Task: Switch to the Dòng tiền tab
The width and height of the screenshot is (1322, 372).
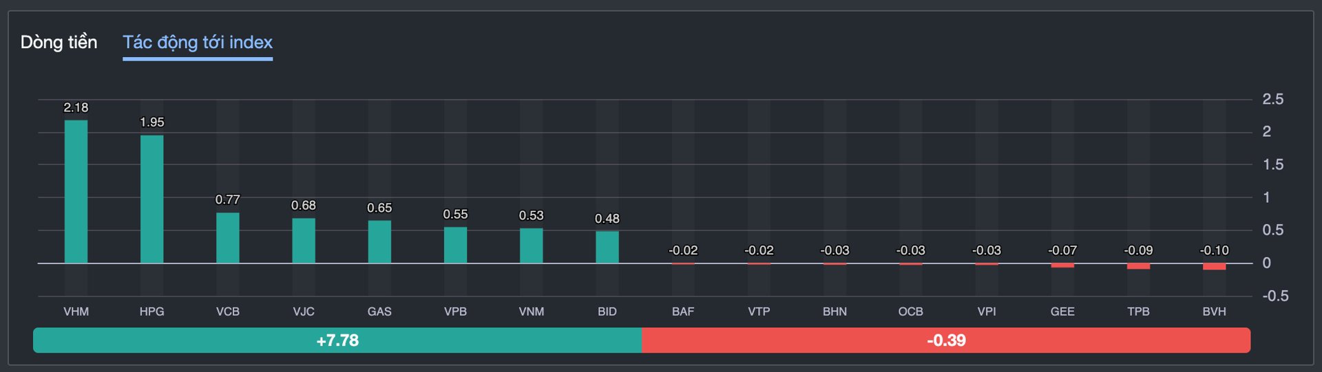Action: pyautogui.click(x=59, y=43)
